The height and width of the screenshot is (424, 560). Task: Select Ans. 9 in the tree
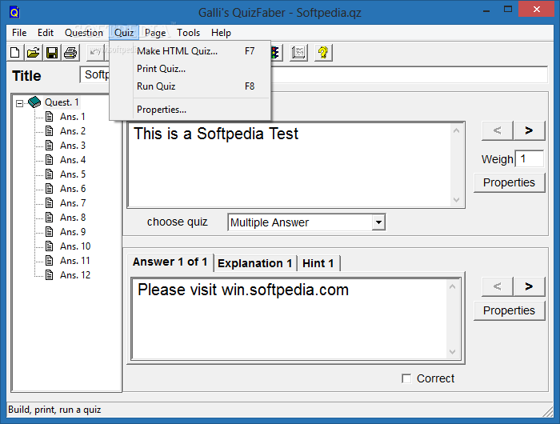[x=73, y=232]
